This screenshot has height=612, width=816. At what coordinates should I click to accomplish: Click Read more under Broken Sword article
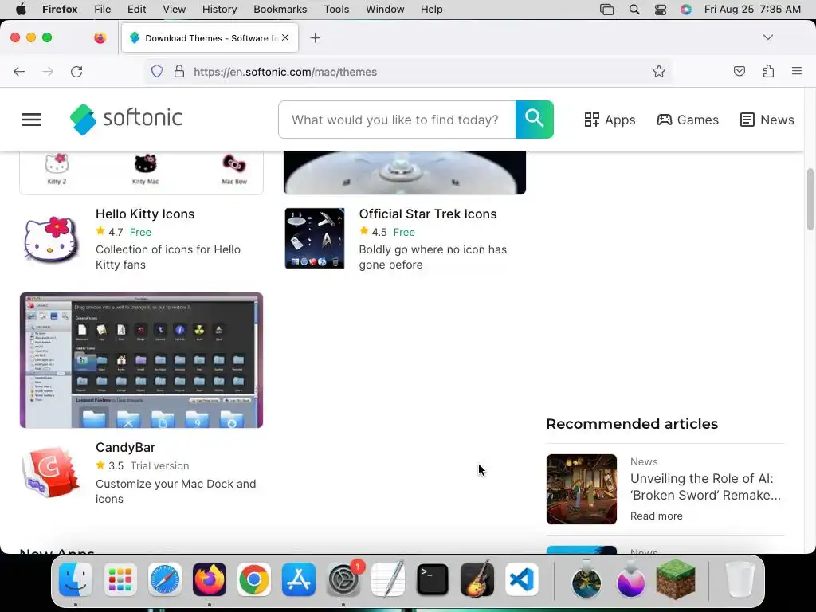(x=657, y=516)
